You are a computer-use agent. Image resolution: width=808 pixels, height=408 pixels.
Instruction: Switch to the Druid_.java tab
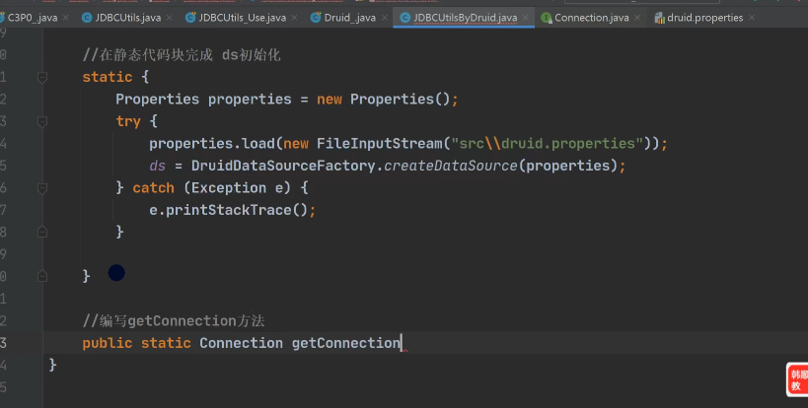point(350,18)
